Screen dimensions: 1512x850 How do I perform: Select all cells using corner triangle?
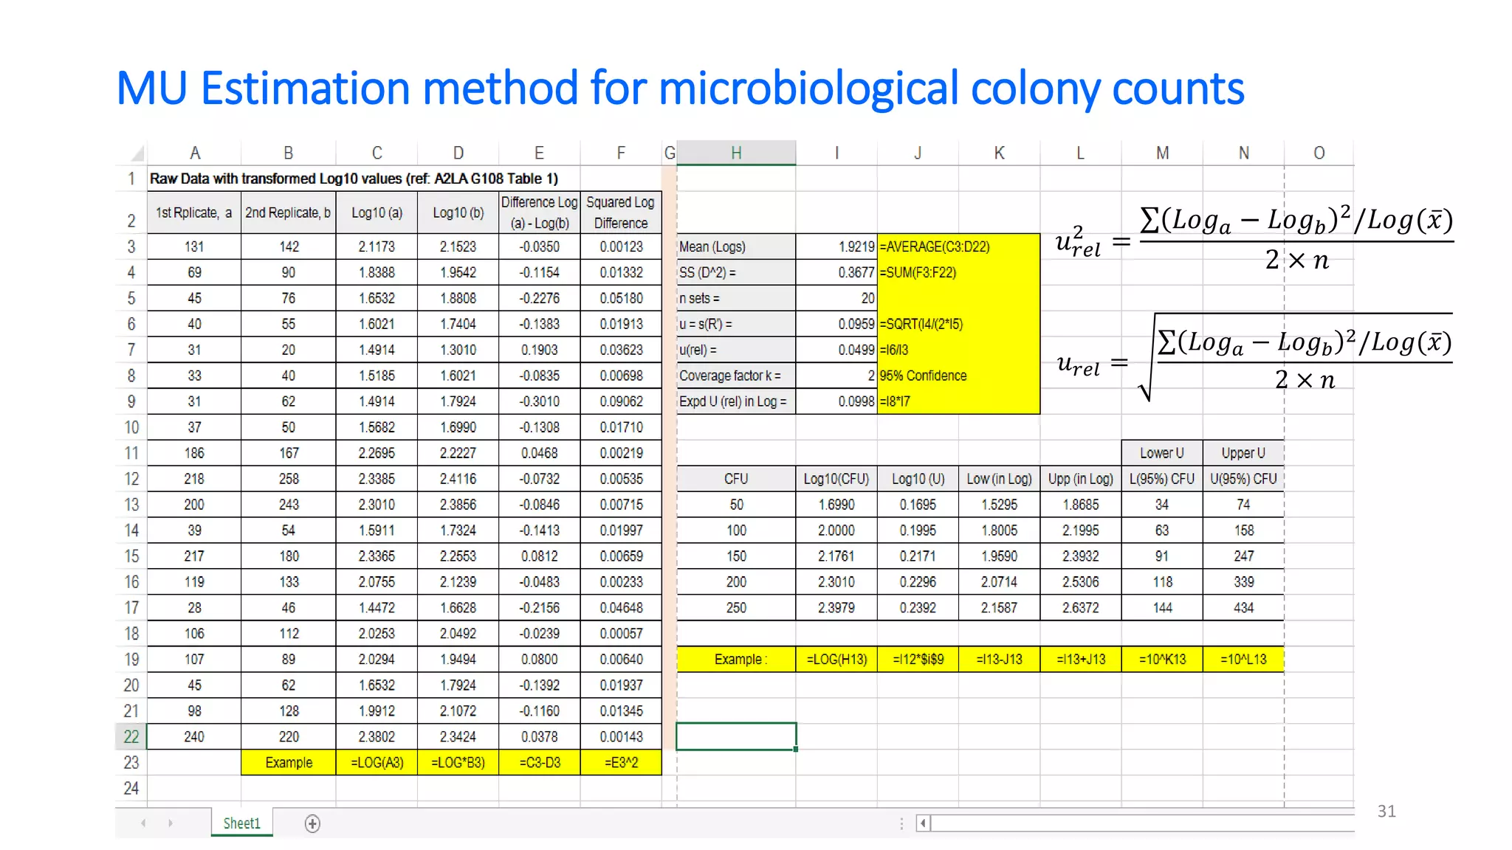tap(137, 153)
